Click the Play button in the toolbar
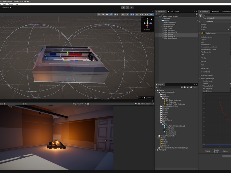The width and height of the screenshot is (231, 173). click(123, 8)
